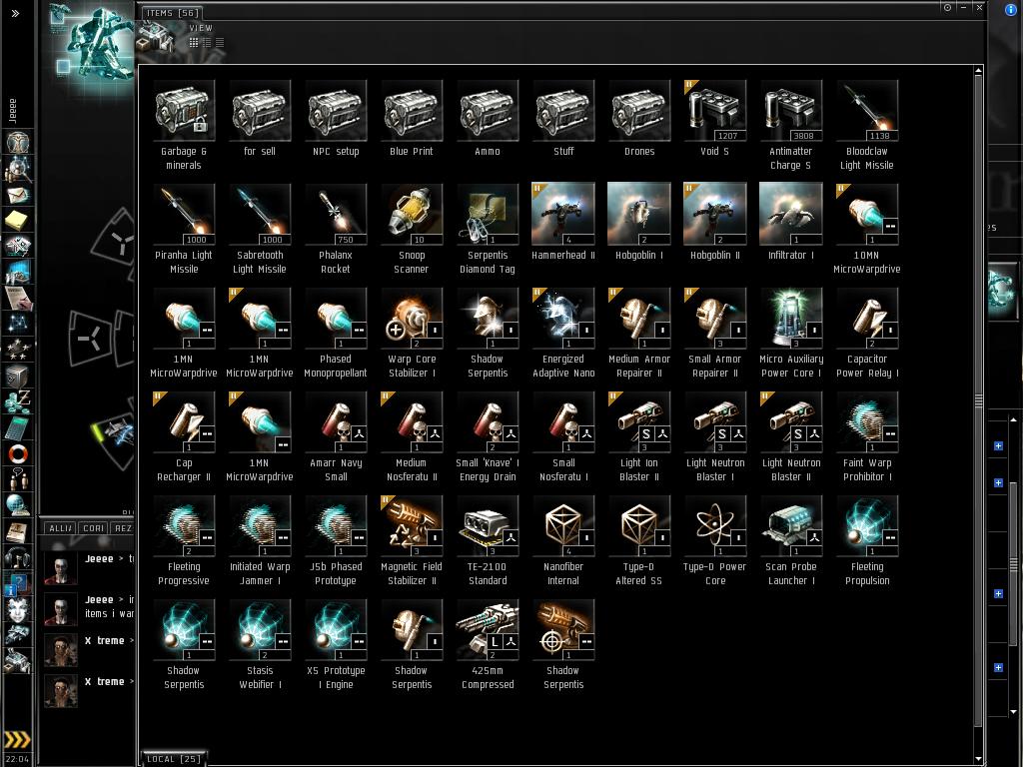Screen dimensions: 1023x767
Task: Open Corporation five-stars icon
Action: 18,349
